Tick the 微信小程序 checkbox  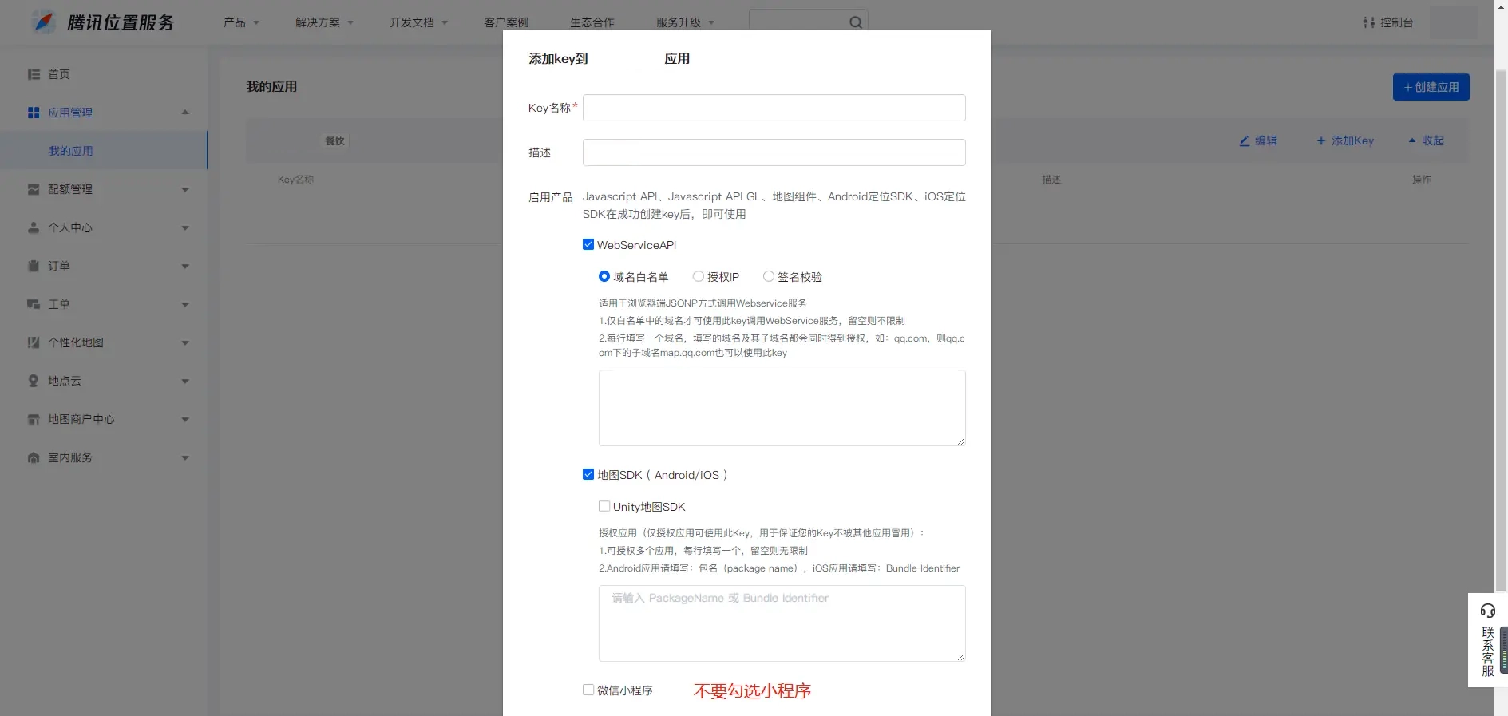[588, 690]
